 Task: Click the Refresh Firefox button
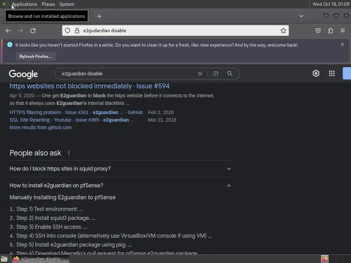(x=36, y=57)
